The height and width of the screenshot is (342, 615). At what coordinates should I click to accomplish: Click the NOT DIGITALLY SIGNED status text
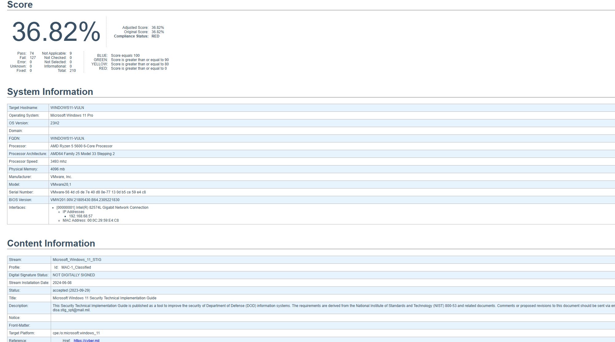click(74, 275)
